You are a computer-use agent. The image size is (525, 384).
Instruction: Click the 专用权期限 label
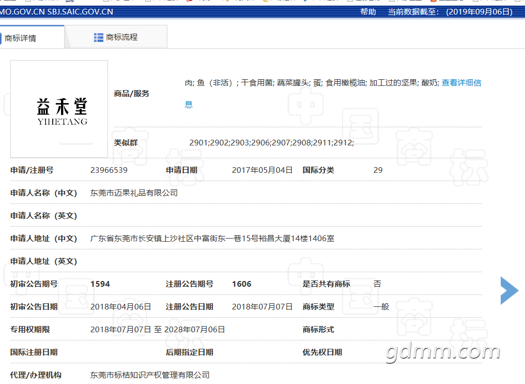tap(30, 330)
